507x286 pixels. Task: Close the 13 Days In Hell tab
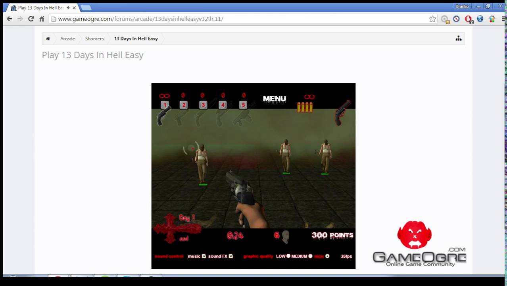tap(74, 8)
